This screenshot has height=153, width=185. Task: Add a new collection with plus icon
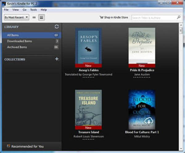[x=57, y=59]
